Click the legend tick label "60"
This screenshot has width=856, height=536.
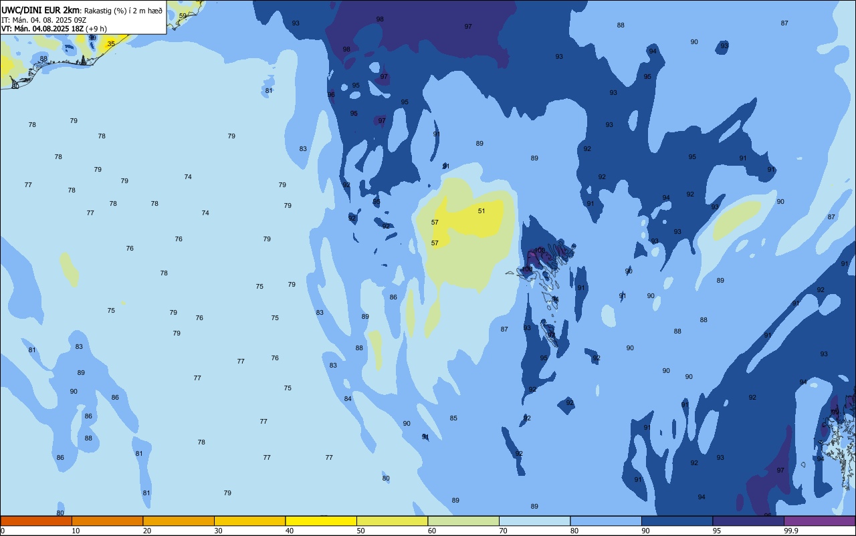pos(432,531)
